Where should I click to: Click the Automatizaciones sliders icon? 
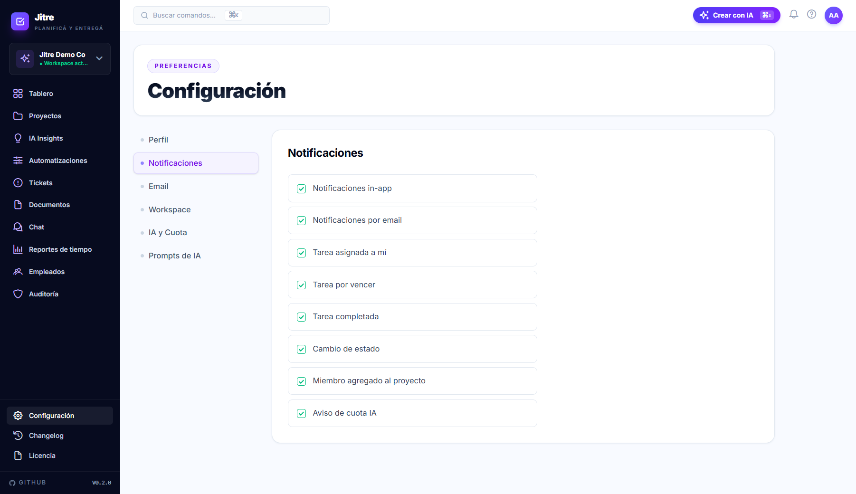point(18,161)
